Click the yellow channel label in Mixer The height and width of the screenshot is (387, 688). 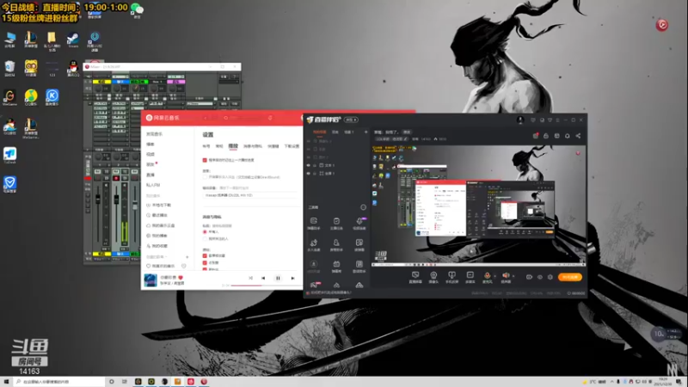(101, 82)
